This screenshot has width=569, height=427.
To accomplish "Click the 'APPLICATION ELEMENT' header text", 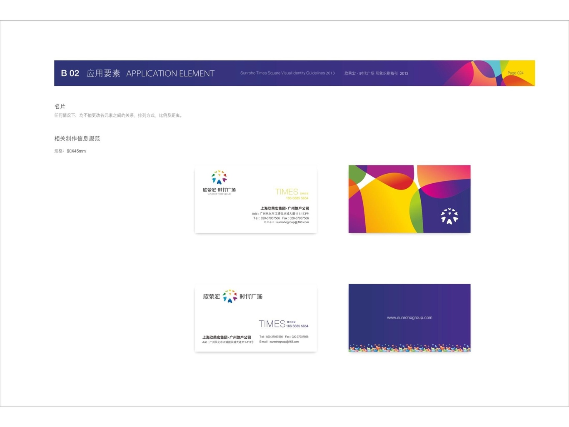I will (170, 73).
